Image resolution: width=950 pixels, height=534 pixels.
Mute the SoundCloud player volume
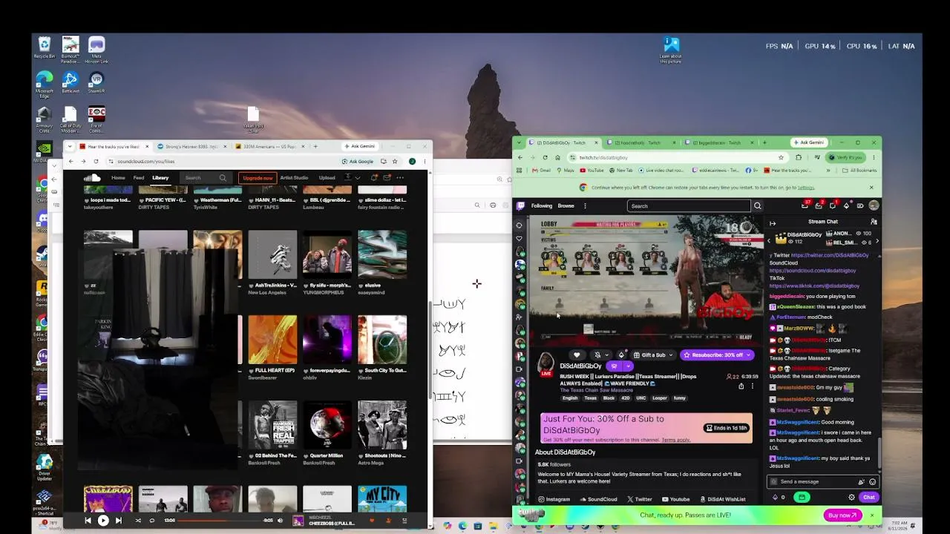tap(280, 521)
